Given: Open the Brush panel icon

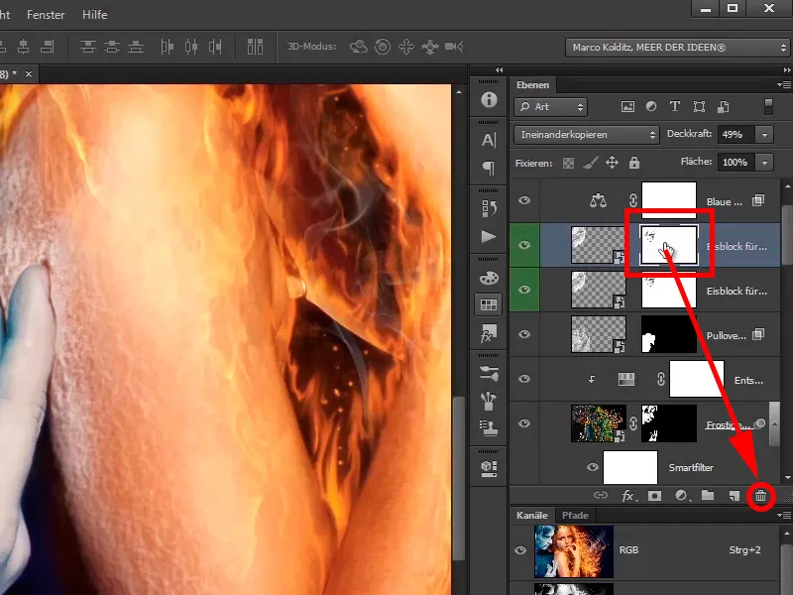Looking at the screenshot, I should [489, 401].
